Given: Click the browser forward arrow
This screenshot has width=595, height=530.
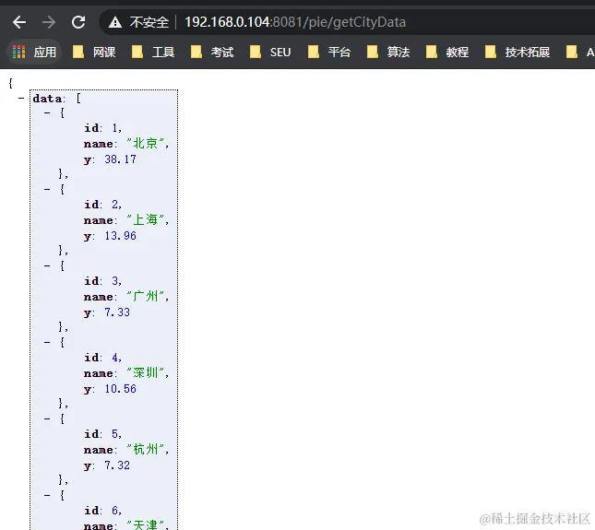Looking at the screenshot, I should (x=49, y=22).
